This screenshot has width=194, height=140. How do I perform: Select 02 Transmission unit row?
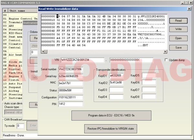(13, 22)
